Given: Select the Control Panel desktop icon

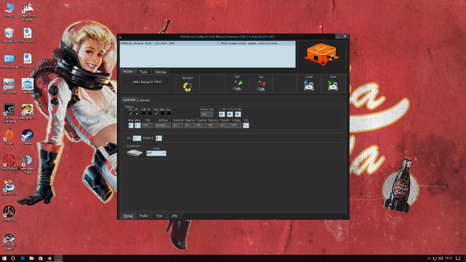Looking at the screenshot, I should (9, 61).
